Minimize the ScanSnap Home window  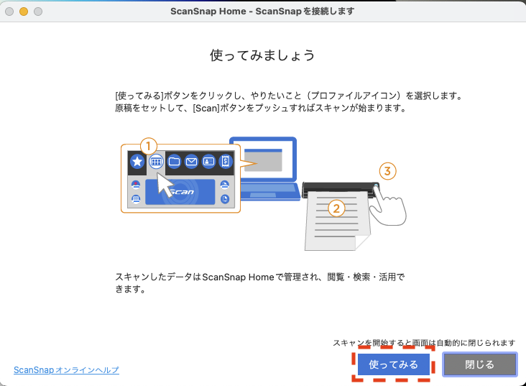(24, 12)
